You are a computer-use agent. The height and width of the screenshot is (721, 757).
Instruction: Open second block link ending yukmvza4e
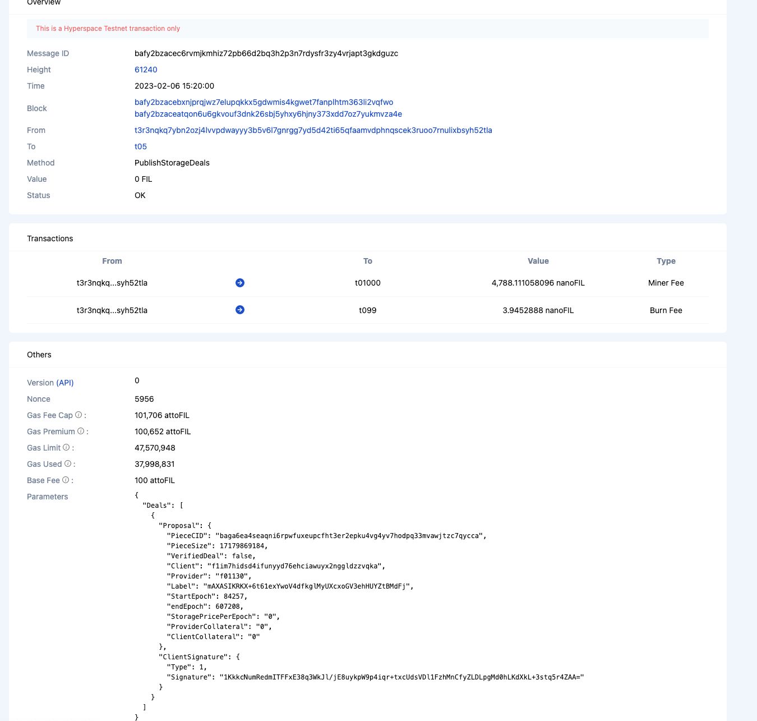point(268,114)
